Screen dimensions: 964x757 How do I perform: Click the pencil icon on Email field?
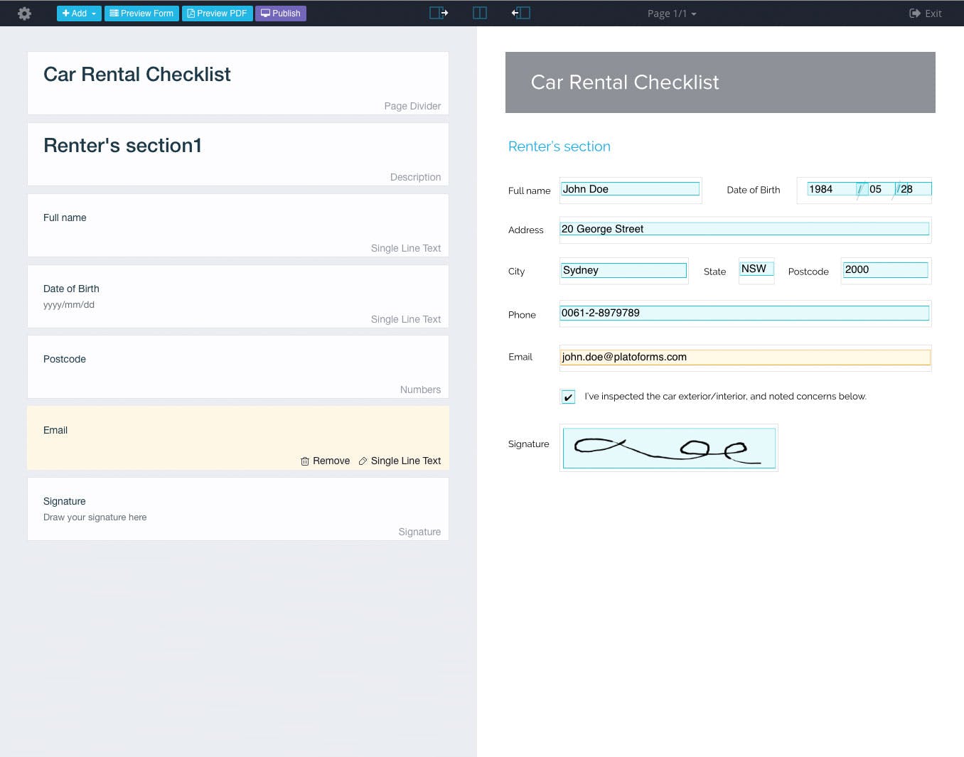coord(363,461)
